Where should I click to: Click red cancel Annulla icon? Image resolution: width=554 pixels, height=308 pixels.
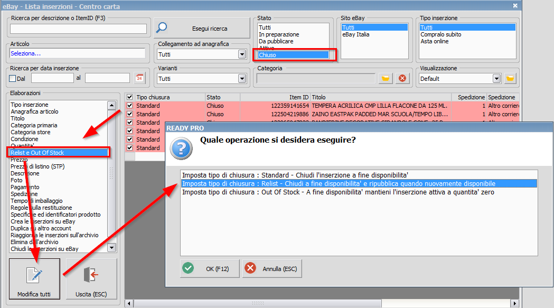(x=250, y=268)
